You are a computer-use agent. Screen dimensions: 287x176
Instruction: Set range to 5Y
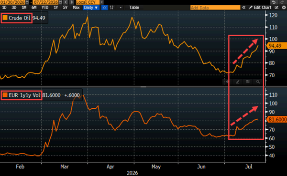click(66, 8)
